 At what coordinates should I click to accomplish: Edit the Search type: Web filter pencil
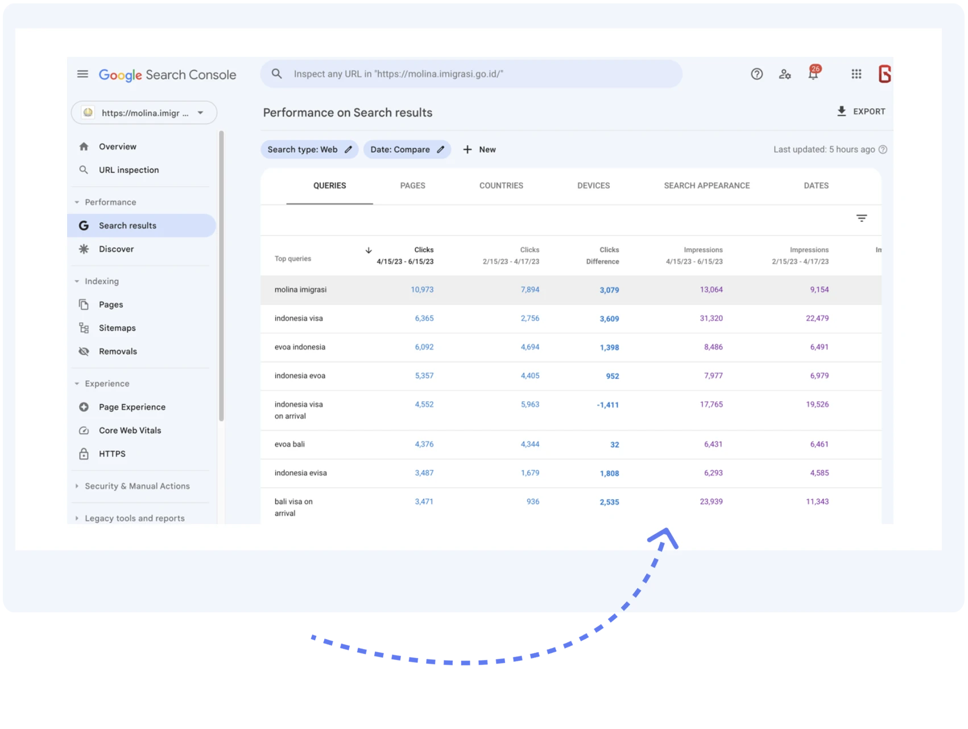point(348,150)
